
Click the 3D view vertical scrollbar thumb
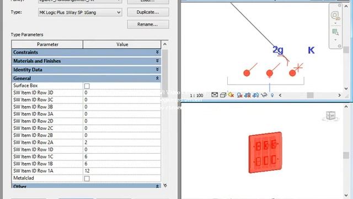coord(346,155)
